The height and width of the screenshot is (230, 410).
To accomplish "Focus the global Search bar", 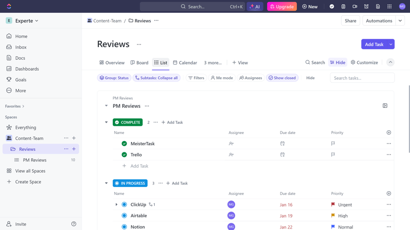I will coord(193,7).
